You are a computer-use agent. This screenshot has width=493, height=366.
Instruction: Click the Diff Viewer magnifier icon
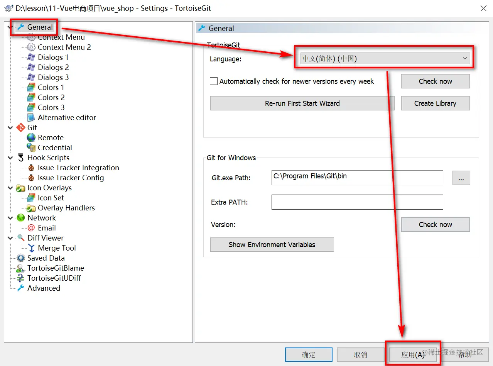click(21, 238)
